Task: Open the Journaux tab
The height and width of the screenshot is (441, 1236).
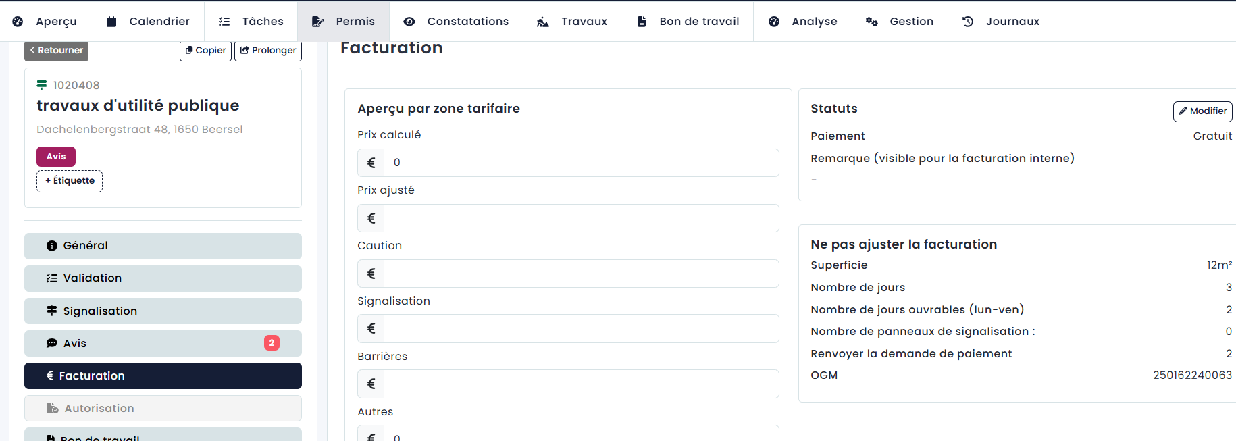Action: tap(1001, 22)
